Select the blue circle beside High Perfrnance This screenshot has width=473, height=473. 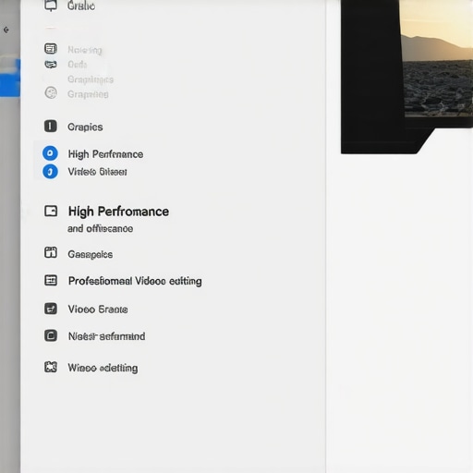coord(50,153)
